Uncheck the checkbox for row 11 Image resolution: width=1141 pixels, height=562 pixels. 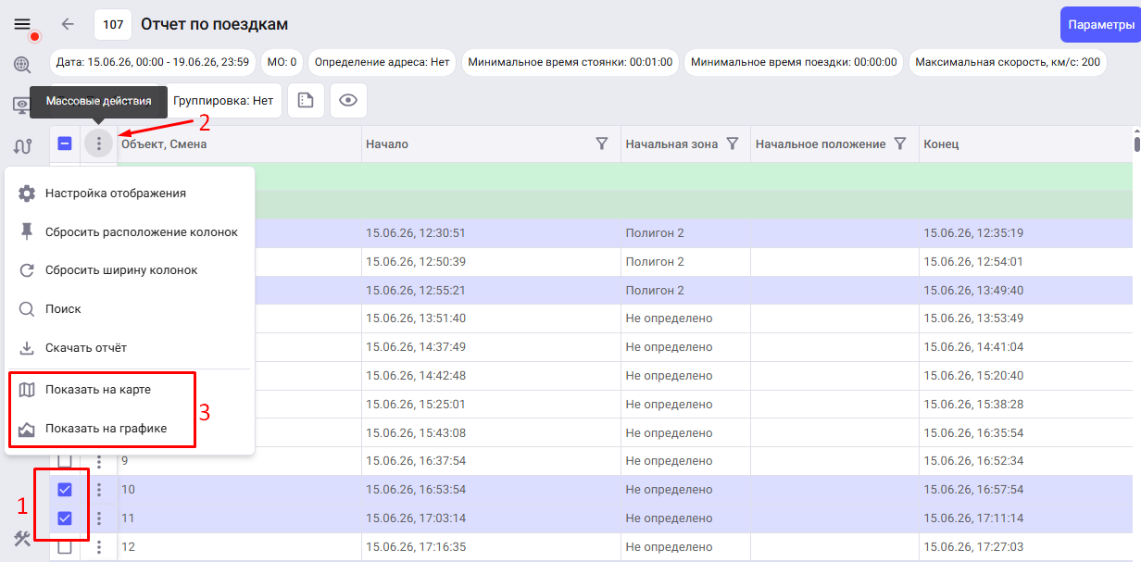[65, 518]
